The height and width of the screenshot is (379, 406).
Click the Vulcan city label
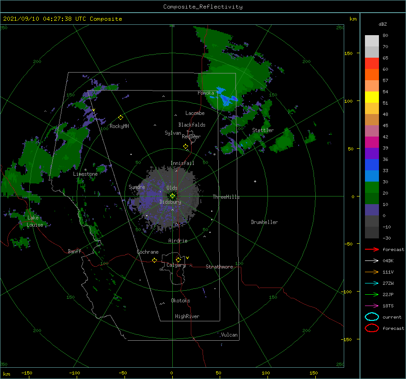point(229,335)
